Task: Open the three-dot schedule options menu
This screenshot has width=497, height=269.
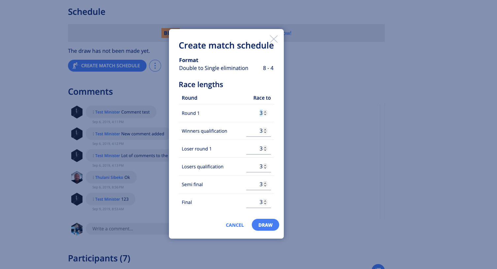Action: [x=155, y=66]
